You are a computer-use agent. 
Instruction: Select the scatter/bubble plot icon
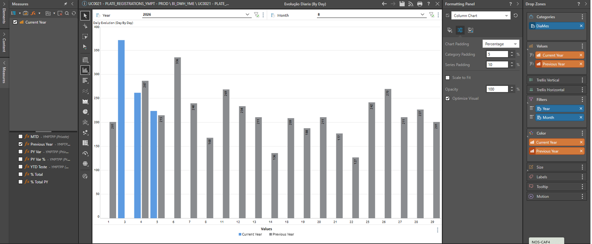[85, 132]
